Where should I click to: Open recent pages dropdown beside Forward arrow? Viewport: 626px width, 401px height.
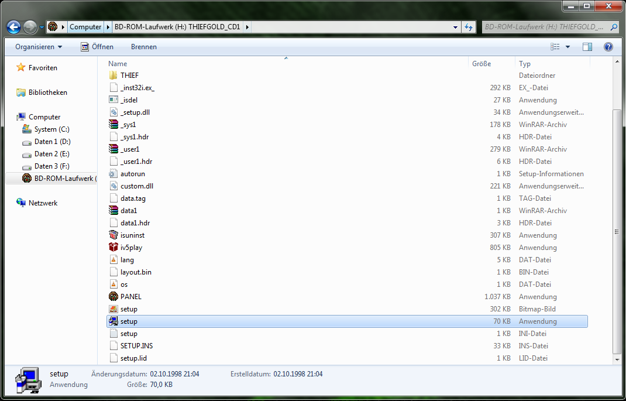pyautogui.click(x=42, y=28)
